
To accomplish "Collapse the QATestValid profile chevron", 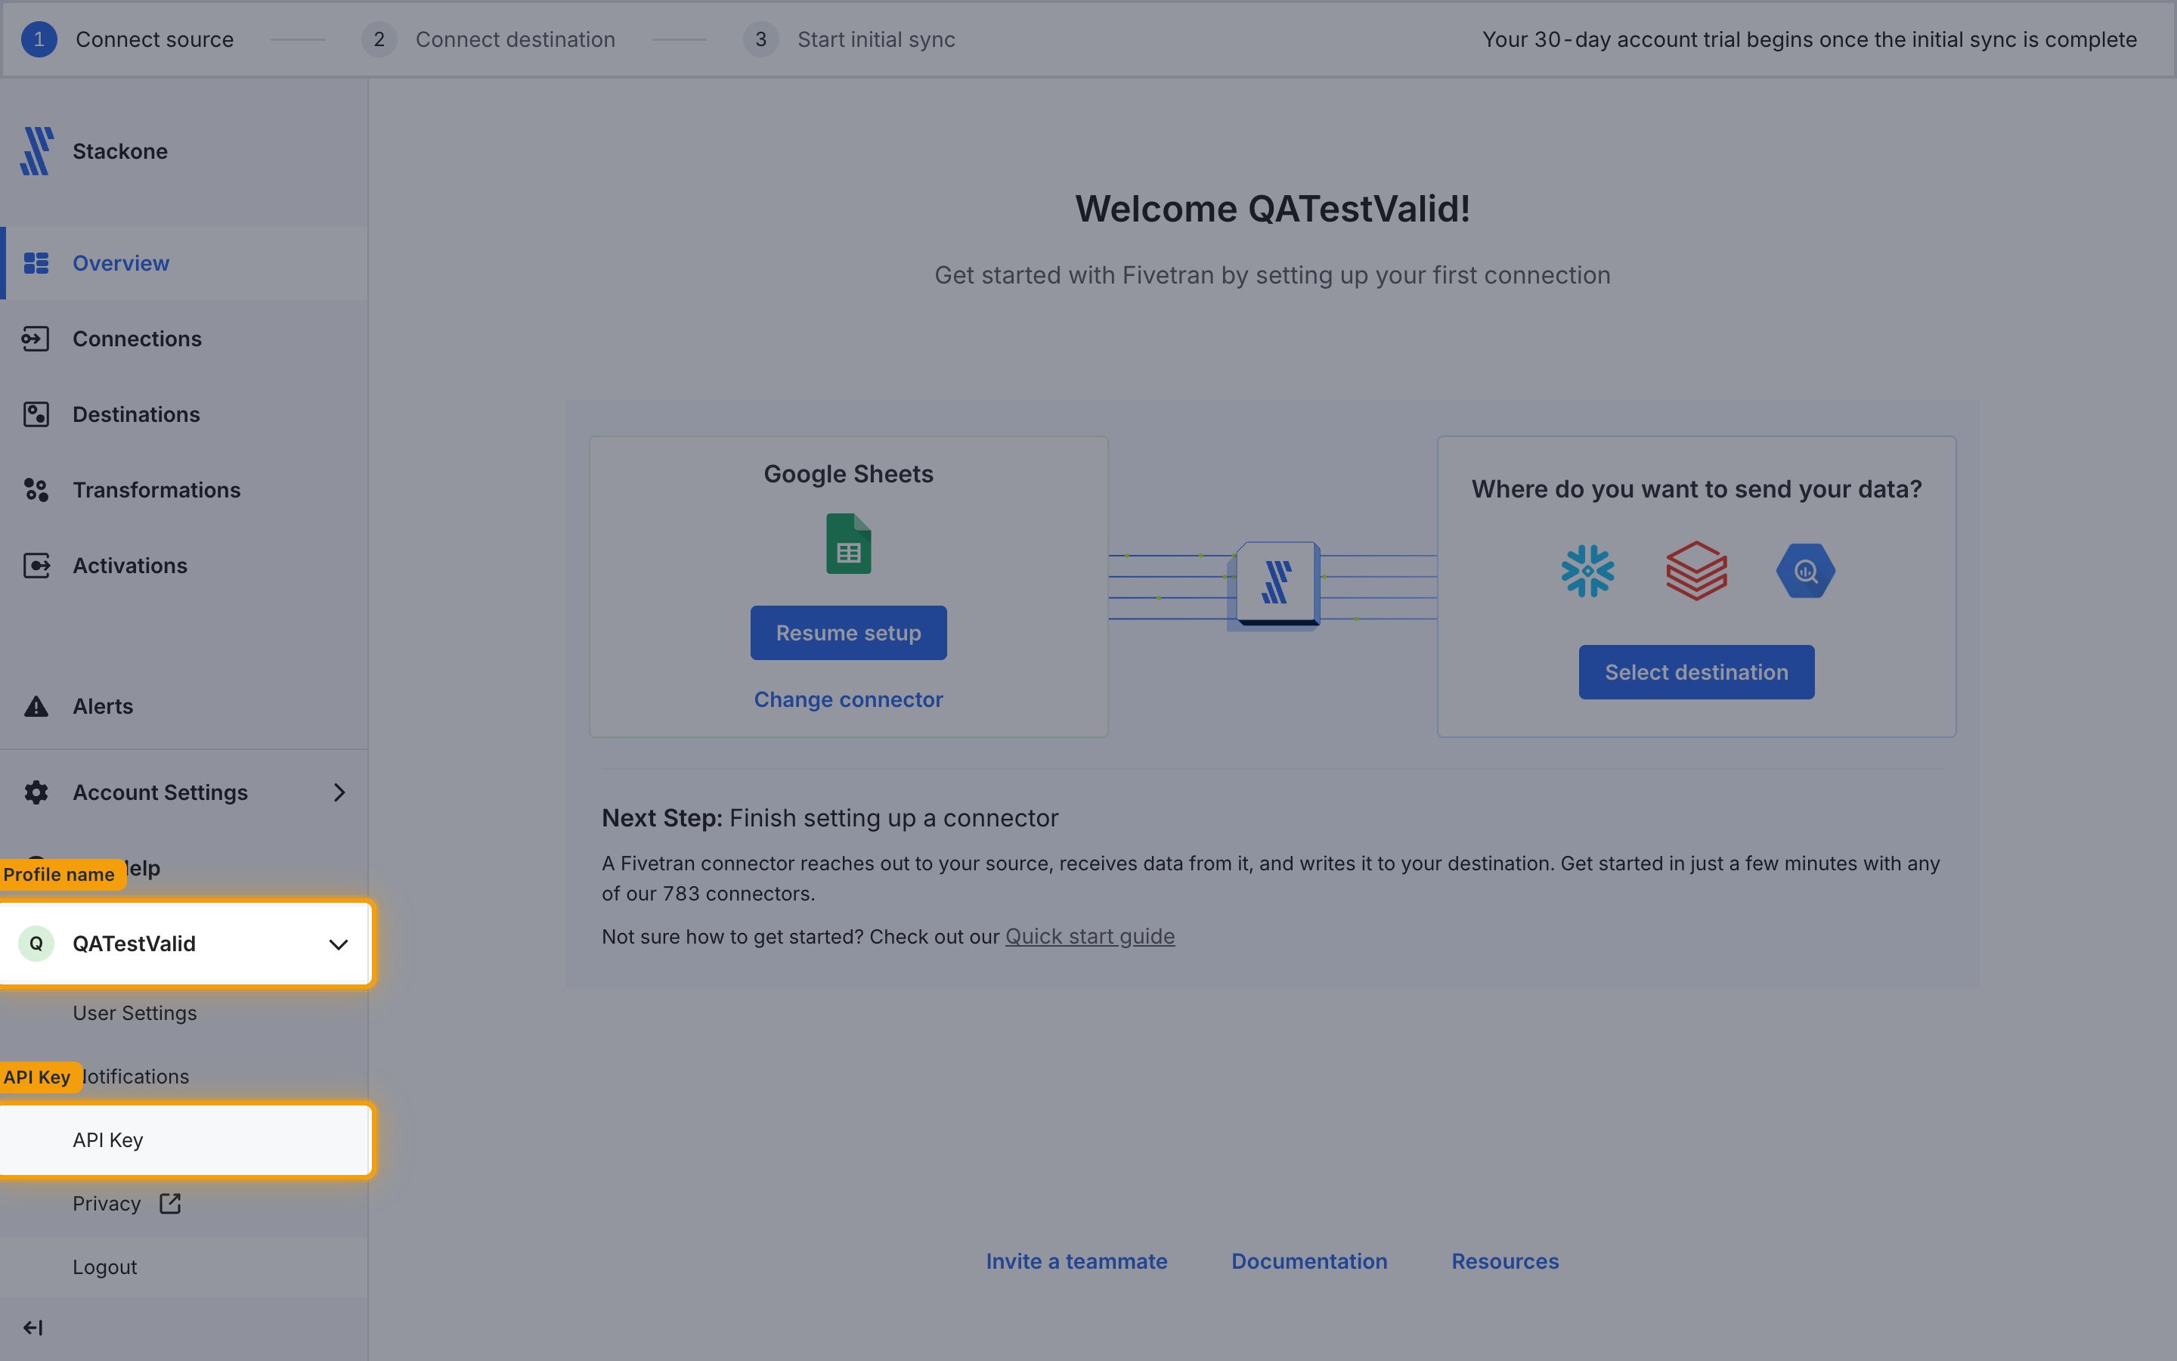I will 338,944.
